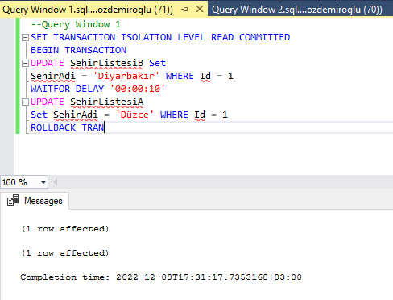Select the Query Window 1.sql tab

coord(88,10)
